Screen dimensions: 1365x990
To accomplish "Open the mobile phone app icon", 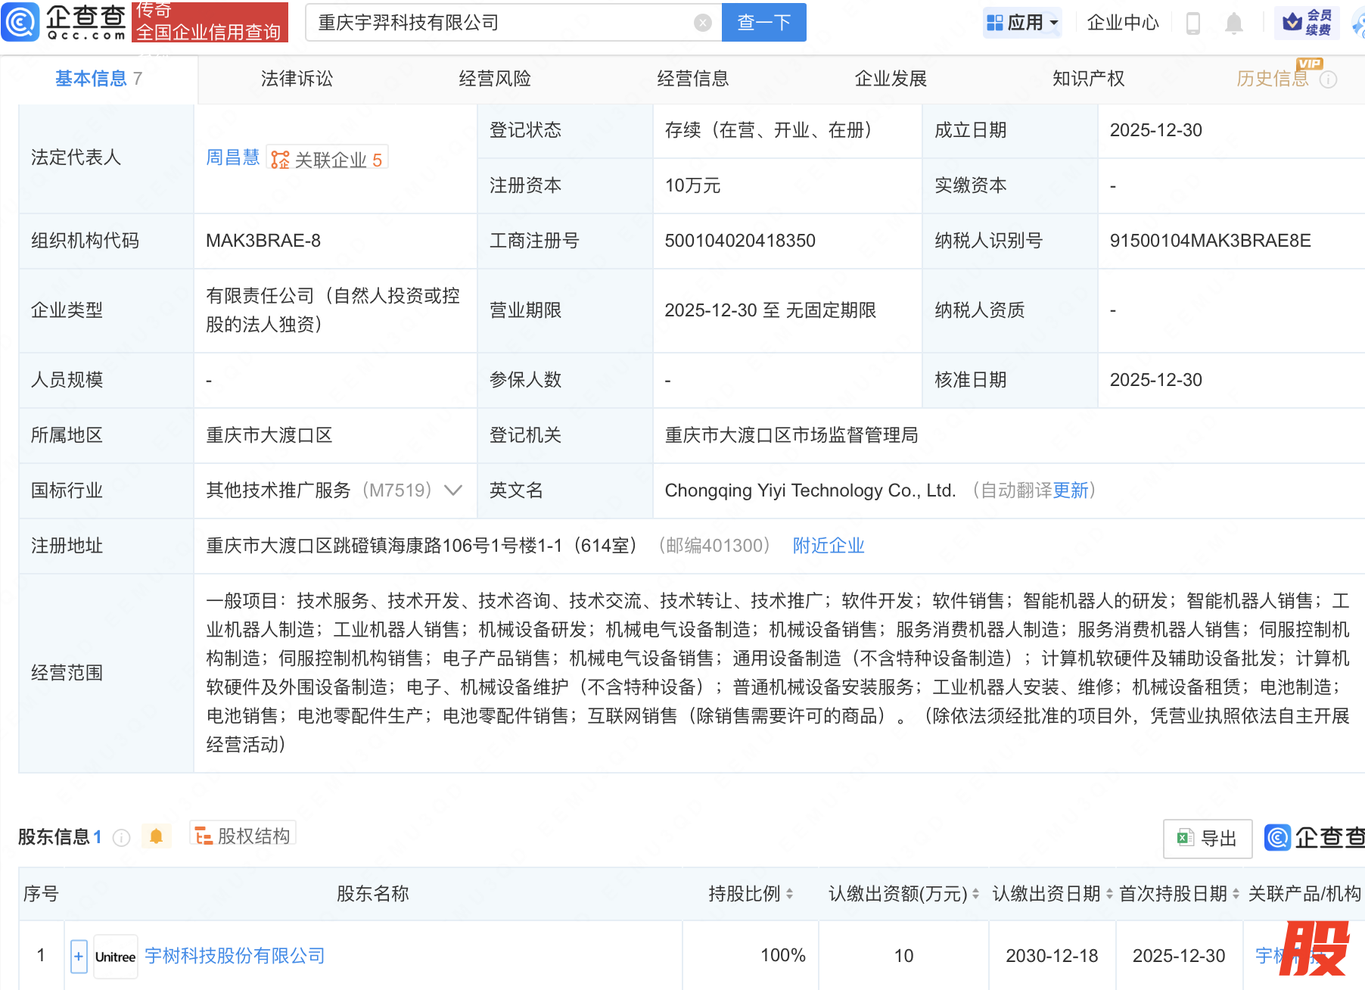I will [1192, 23].
